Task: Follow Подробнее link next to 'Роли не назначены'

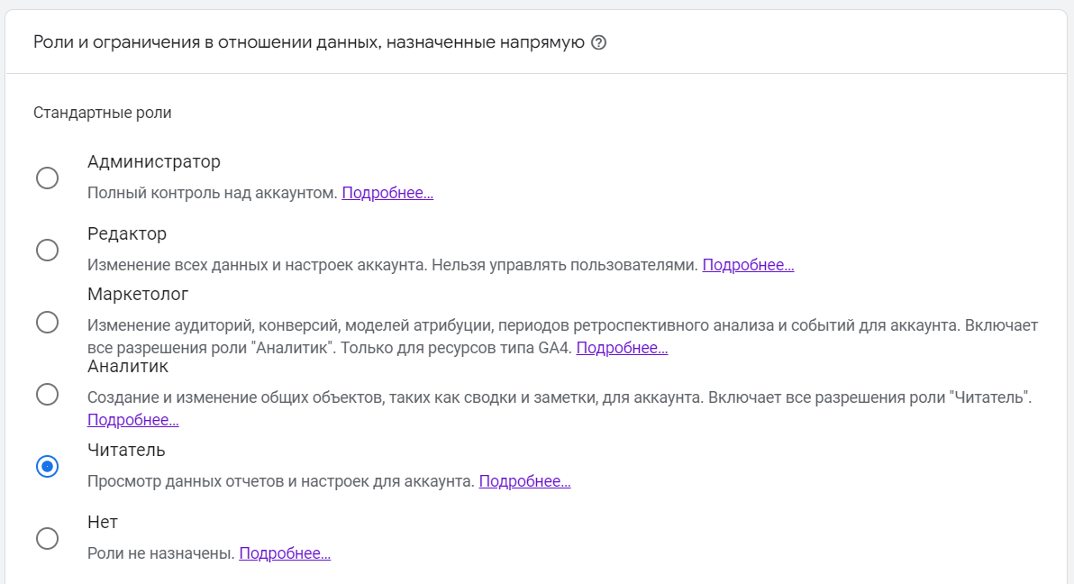Action: [285, 553]
